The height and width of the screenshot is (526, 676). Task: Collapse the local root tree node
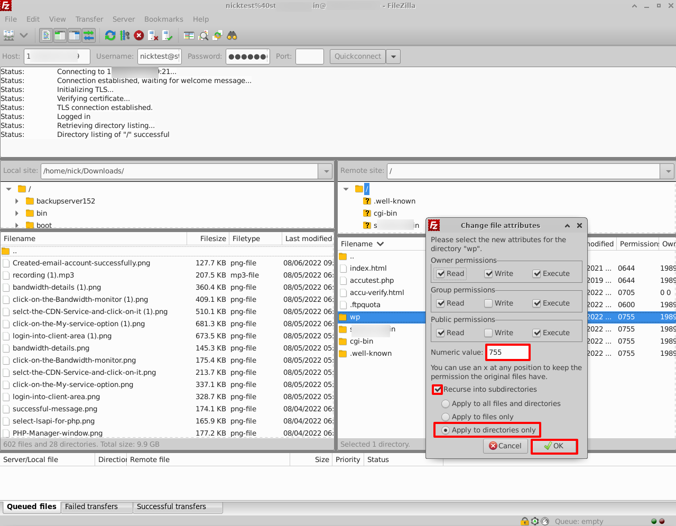[x=9, y=189]
